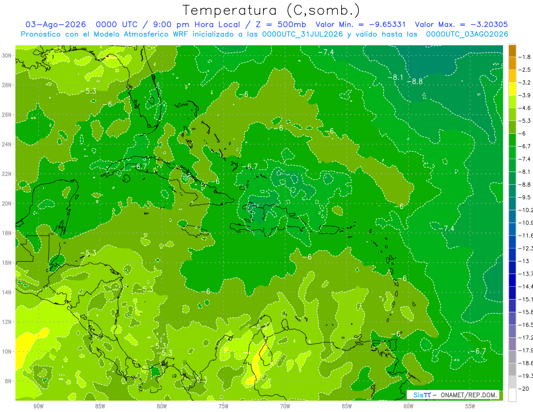This screenshot has width=533, height=412.
Task: Select the 55W longitude axis label
Action: coord(470,406)
